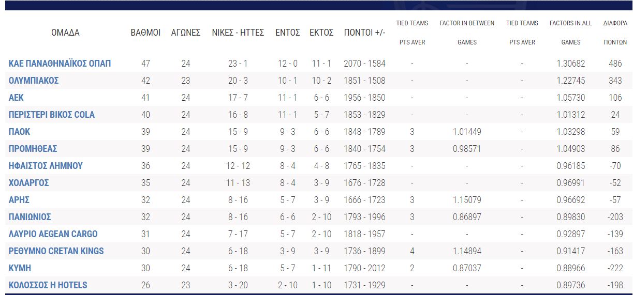633x295 pixels.
Task: Select the ΠΟΝΤΟΙ +/- column header
Action: pos(364,33)
